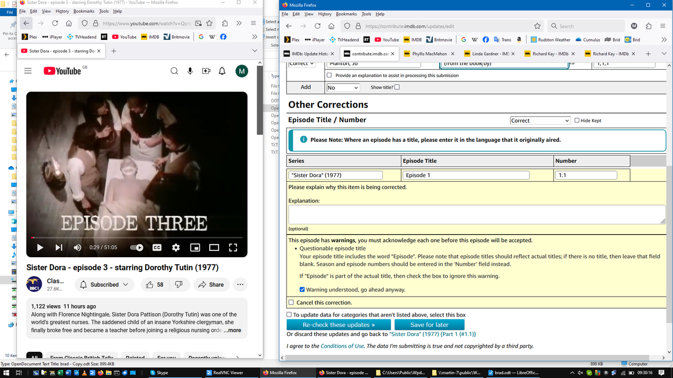Viewport: 673px width, 378px height.
Task: Check 'Provide an explanation' checkbox
Action: 329,76
